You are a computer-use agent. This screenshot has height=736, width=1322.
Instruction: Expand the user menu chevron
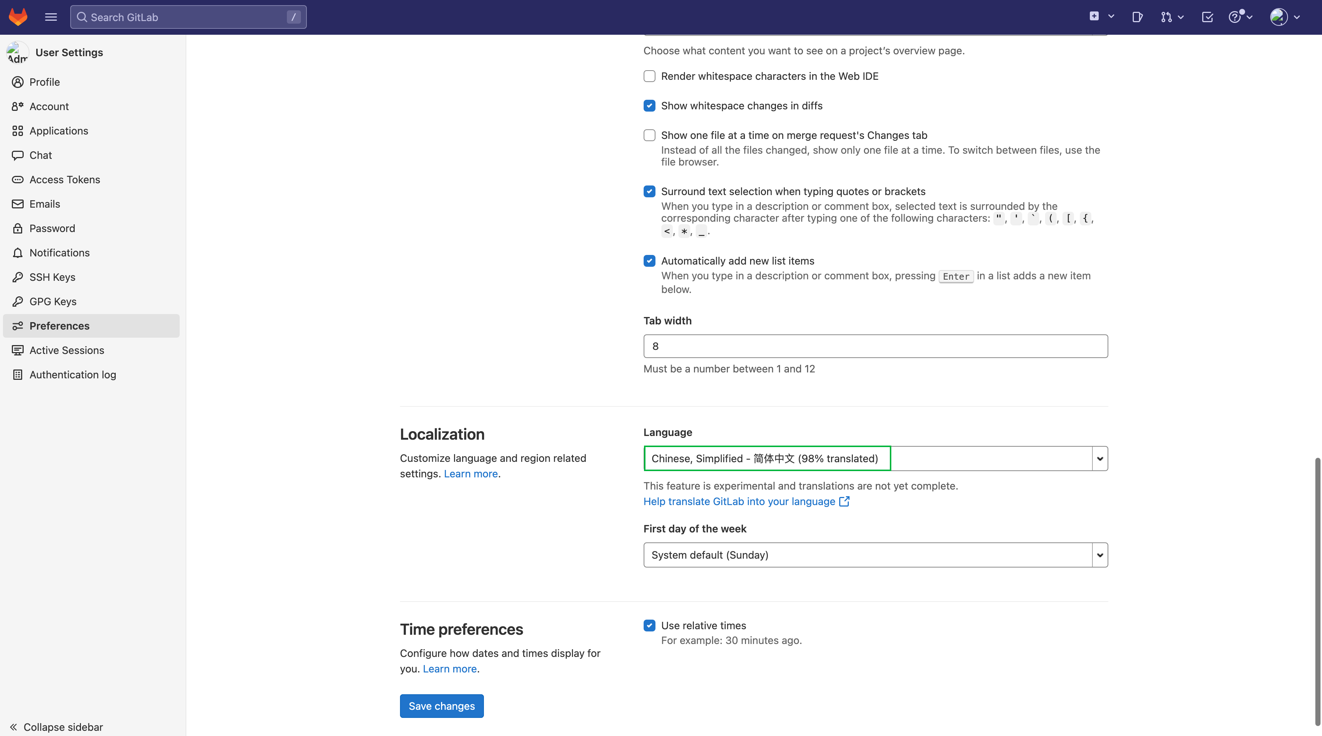coord(1297,17)
